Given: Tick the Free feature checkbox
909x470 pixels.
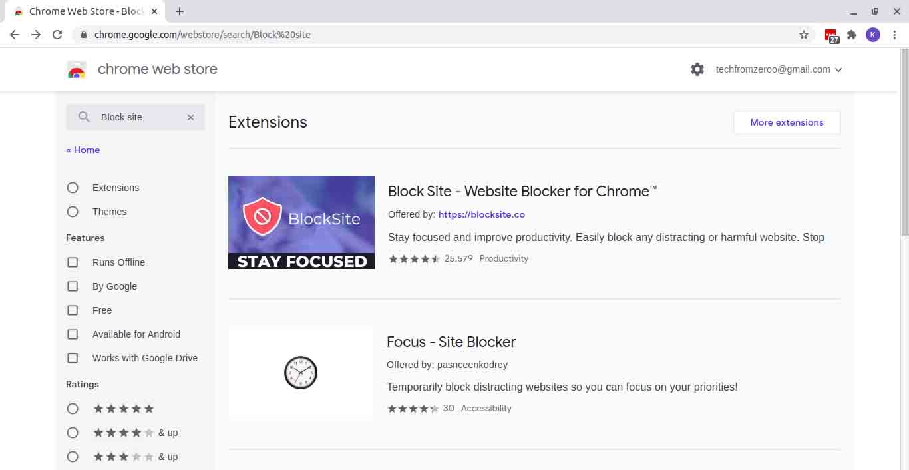Looking at the screenshot, I should pos(73,310).
